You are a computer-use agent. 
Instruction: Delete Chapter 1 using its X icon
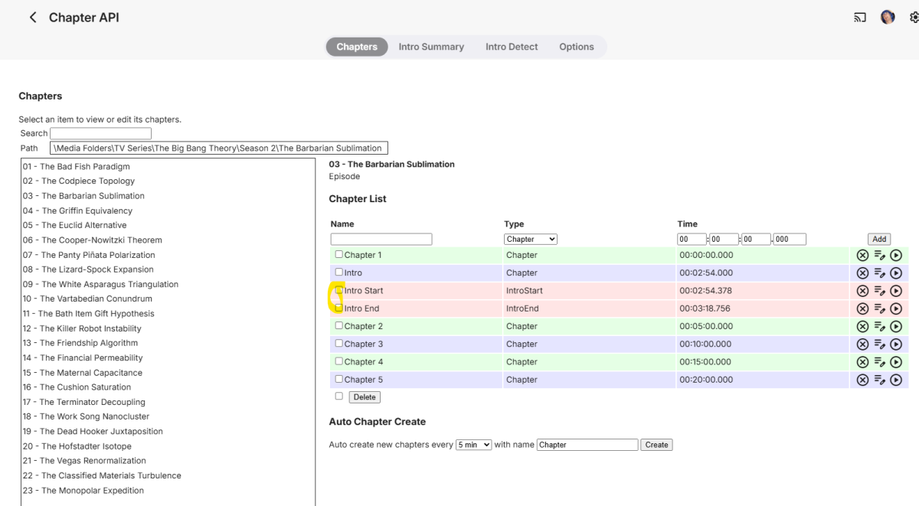(x=862, y=256)
